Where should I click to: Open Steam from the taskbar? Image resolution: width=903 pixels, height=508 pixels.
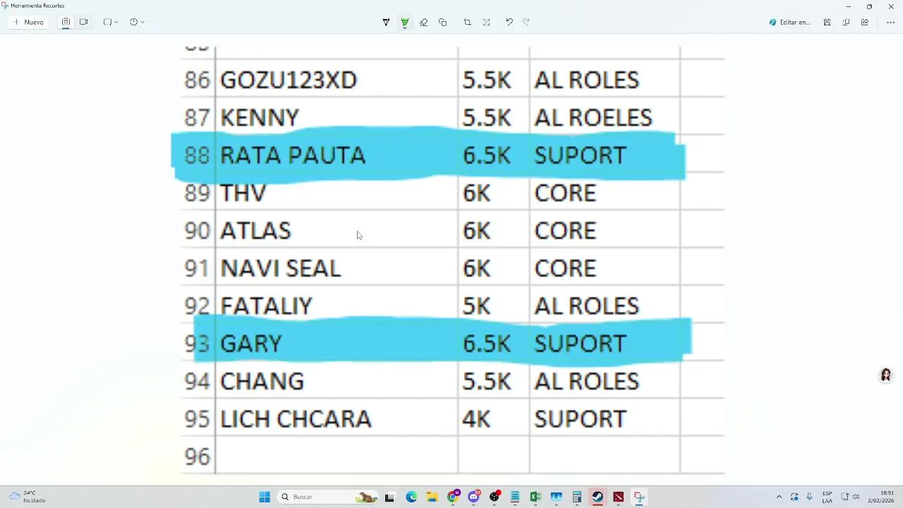pyautogui.click(x=598, y=497)
